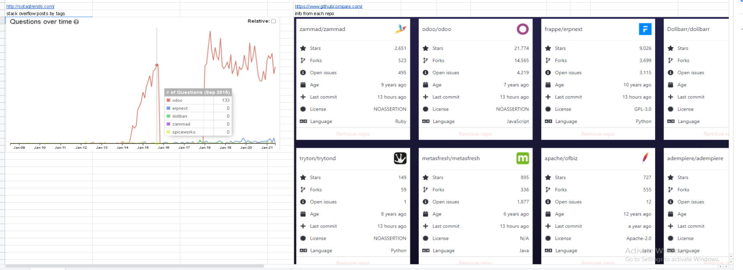Click the Stars star icon in frappe/erpnext card
This screenshot has width=743, height=270.
pyautogui.click(x=548, y=48)
